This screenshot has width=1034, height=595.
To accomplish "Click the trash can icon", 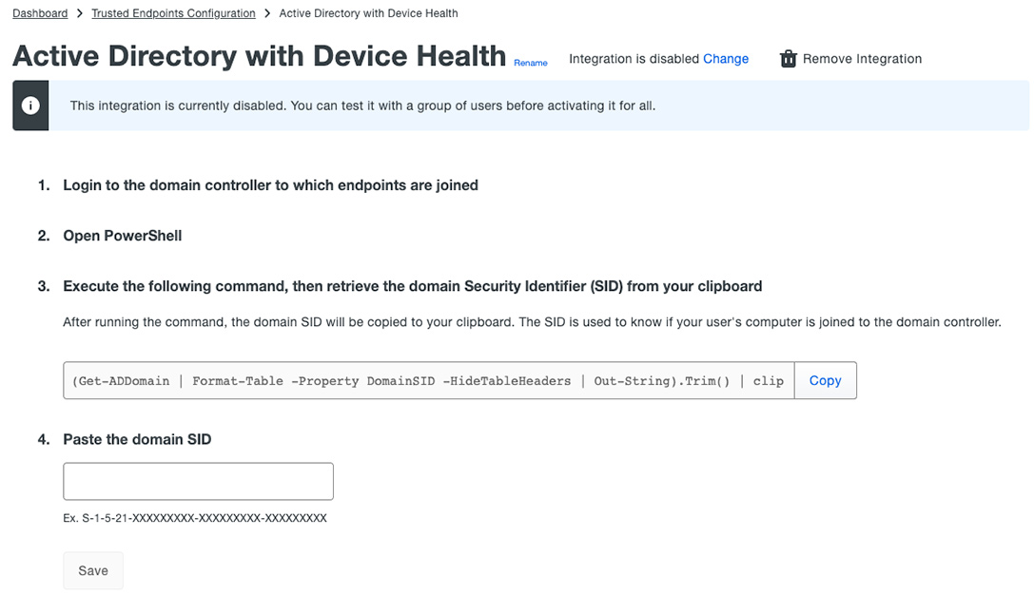I will click(788, 59).
